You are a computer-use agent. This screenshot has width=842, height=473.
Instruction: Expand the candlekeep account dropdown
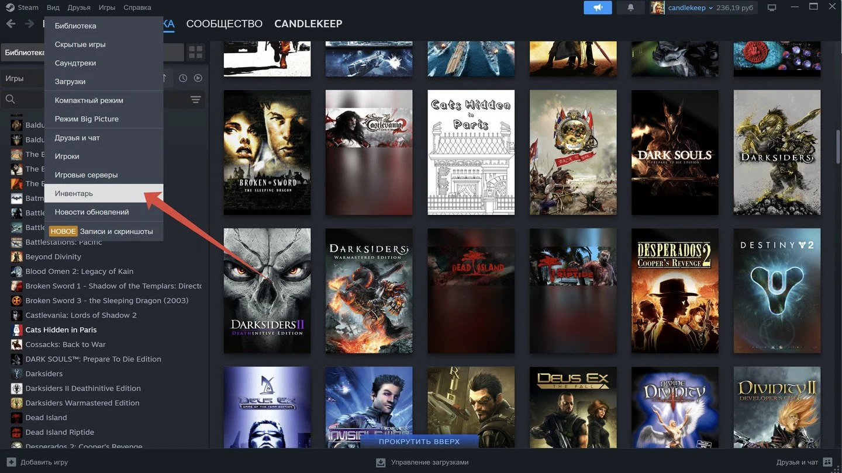(x=690, y=8)
